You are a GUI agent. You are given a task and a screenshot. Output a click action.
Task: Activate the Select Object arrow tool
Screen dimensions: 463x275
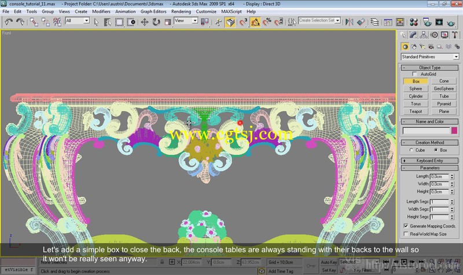click(x=96, y=22)
